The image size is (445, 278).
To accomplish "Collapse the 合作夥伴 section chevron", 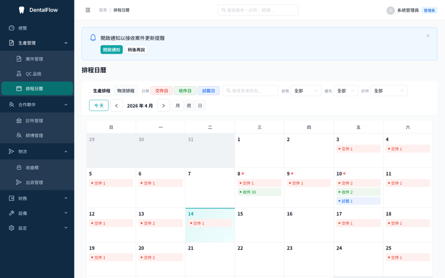I will pyautogui.click(x=66, y=105).
